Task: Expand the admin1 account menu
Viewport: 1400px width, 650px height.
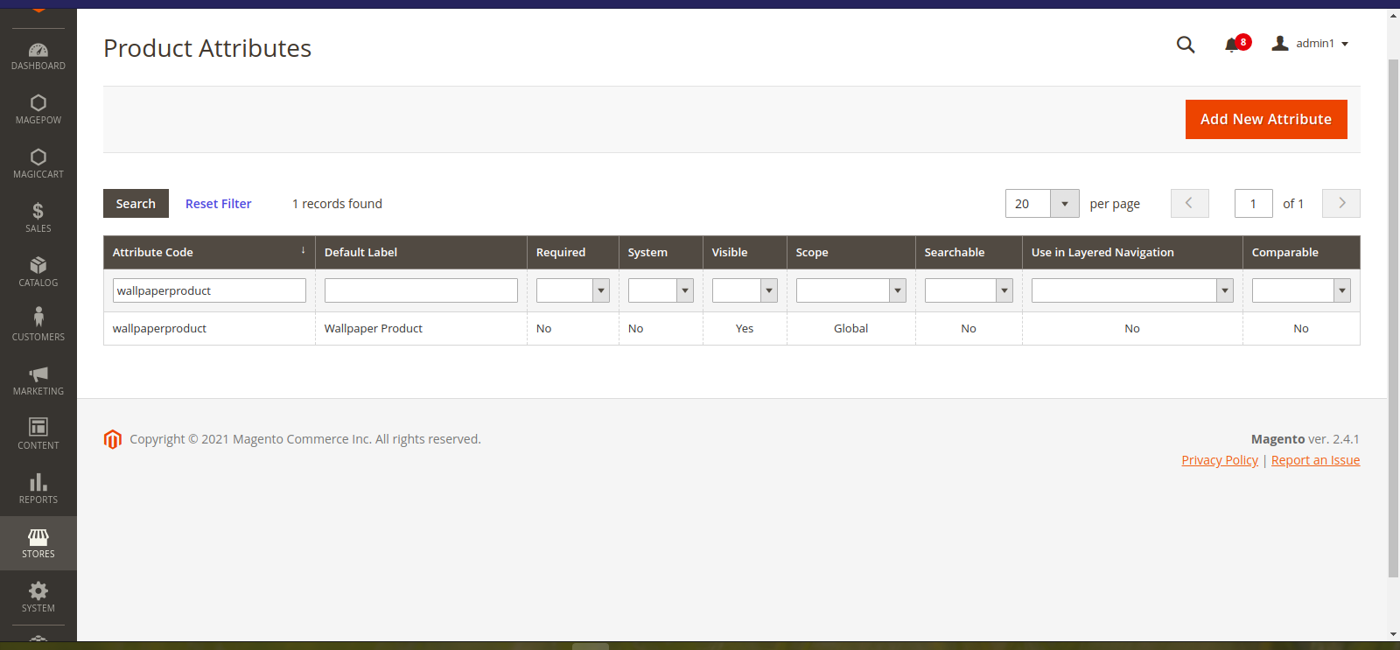Action: tap(1311, 44)
